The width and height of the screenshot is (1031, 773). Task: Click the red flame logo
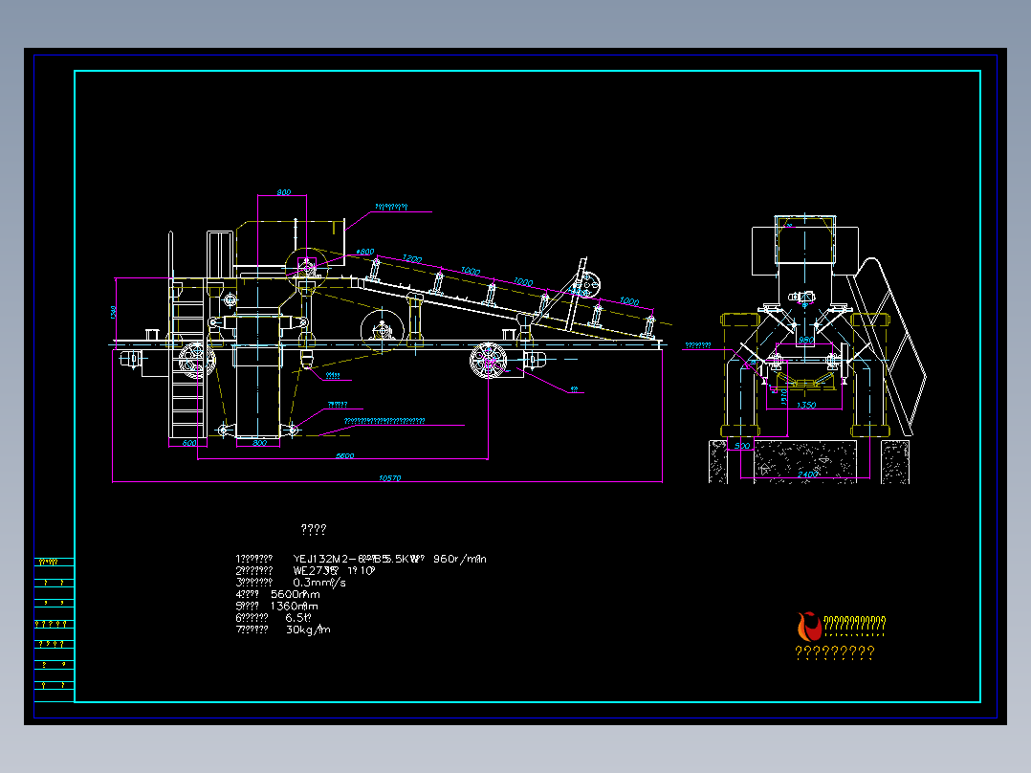click(x=809, y=627)
